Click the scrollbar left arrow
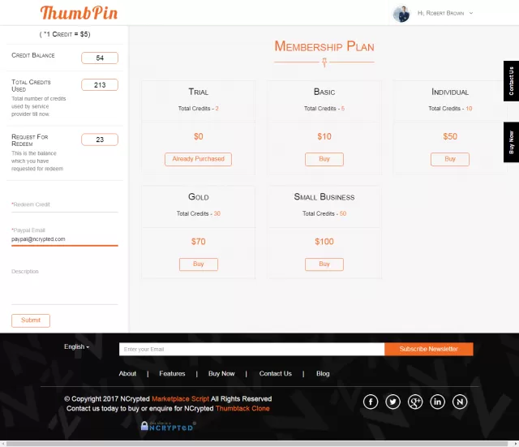The width and height of the screenshot is (519, 447). coord(3,444)
